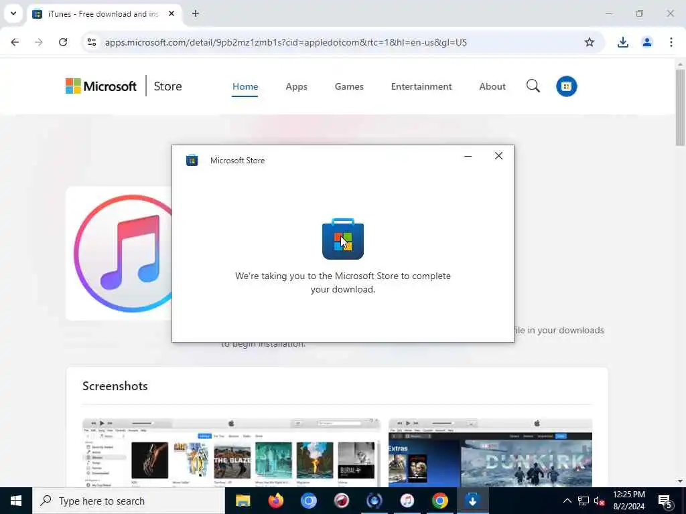This screenshot has height=514, width=686.
Task: Open tab search dropdown arrow
Action: 13,13
